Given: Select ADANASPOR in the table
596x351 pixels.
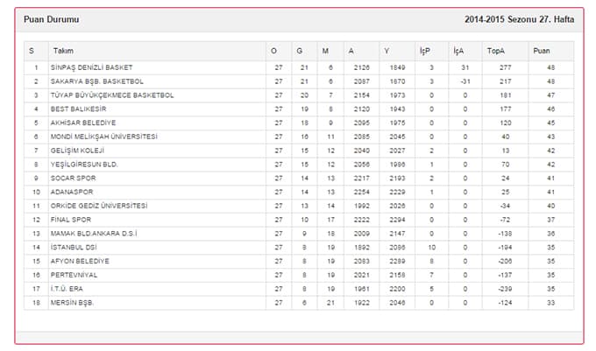Looking at the screenshot, I should pos(72,192).
